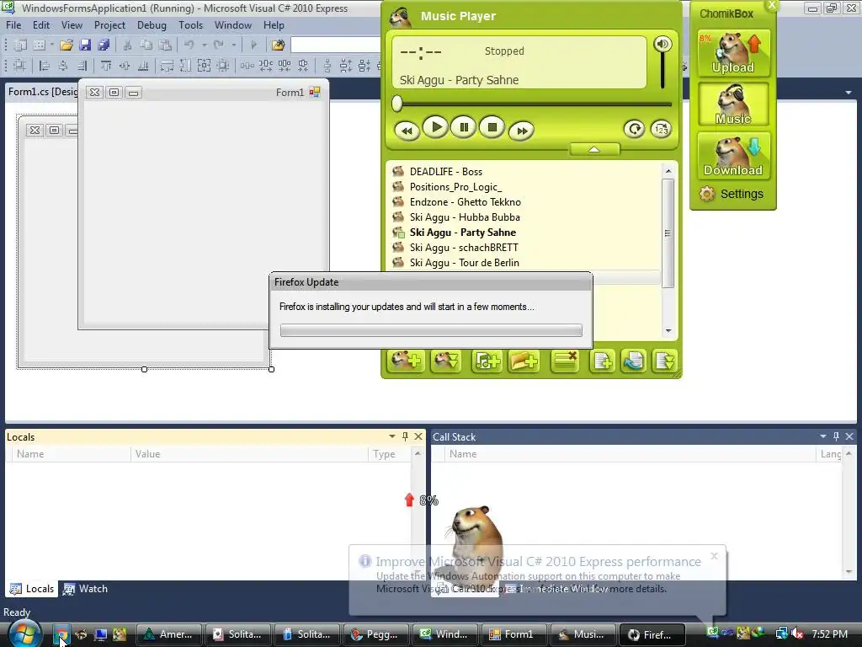Click the Align Lefts layout icon
The image size is (862, 647).
(x=45, y=66)
